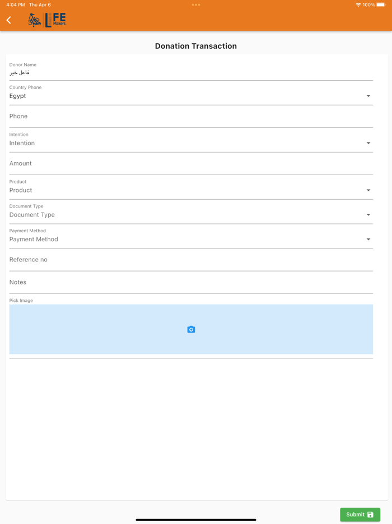The height and width of the screenshot is (524, 392).
Task: Focus the Donor Name field
Action: point(191,72)
